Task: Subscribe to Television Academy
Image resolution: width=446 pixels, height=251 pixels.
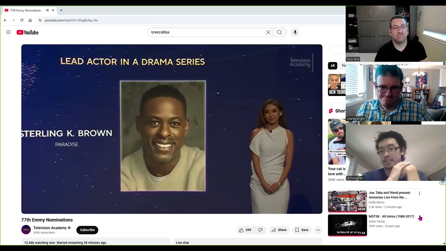Action: coord(87,230)
